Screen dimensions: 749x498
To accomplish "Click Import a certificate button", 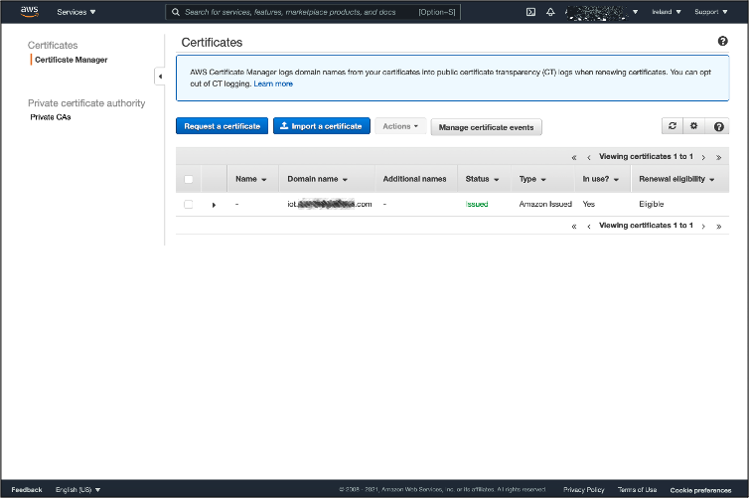I will click(x=322, y=126).
